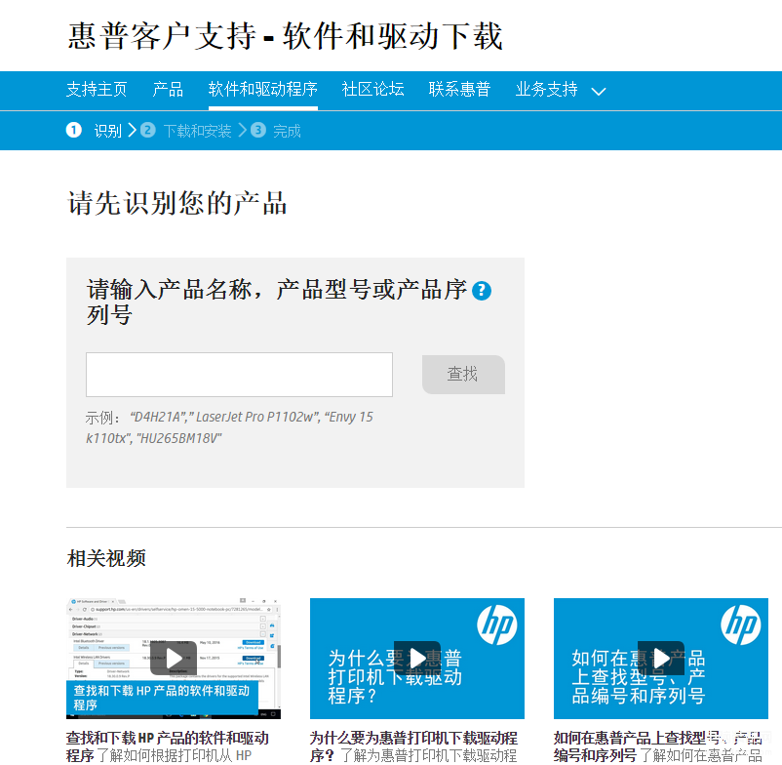This screenshot has height=765, width=782.
Task: Focus the product name input field
Action: click(240, 375)
